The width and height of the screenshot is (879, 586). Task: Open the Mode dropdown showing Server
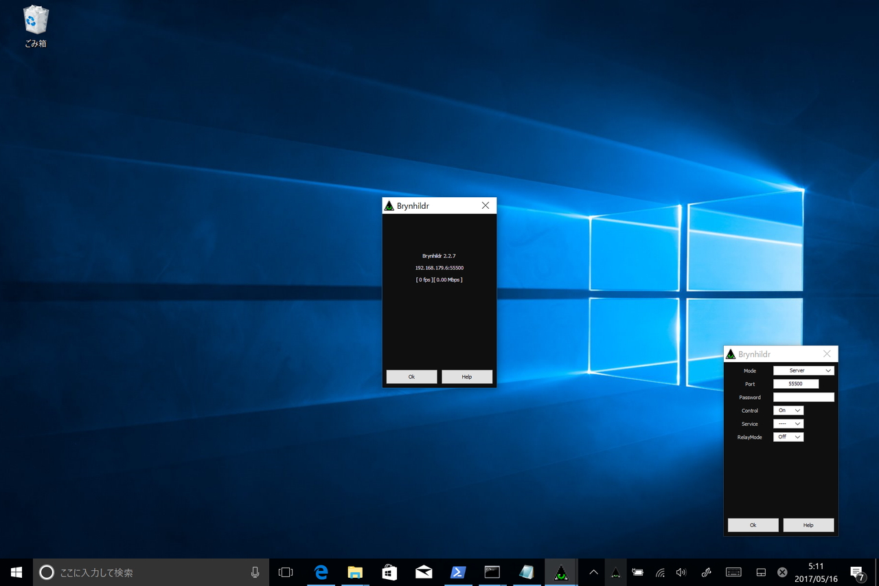tap(803, 371)
